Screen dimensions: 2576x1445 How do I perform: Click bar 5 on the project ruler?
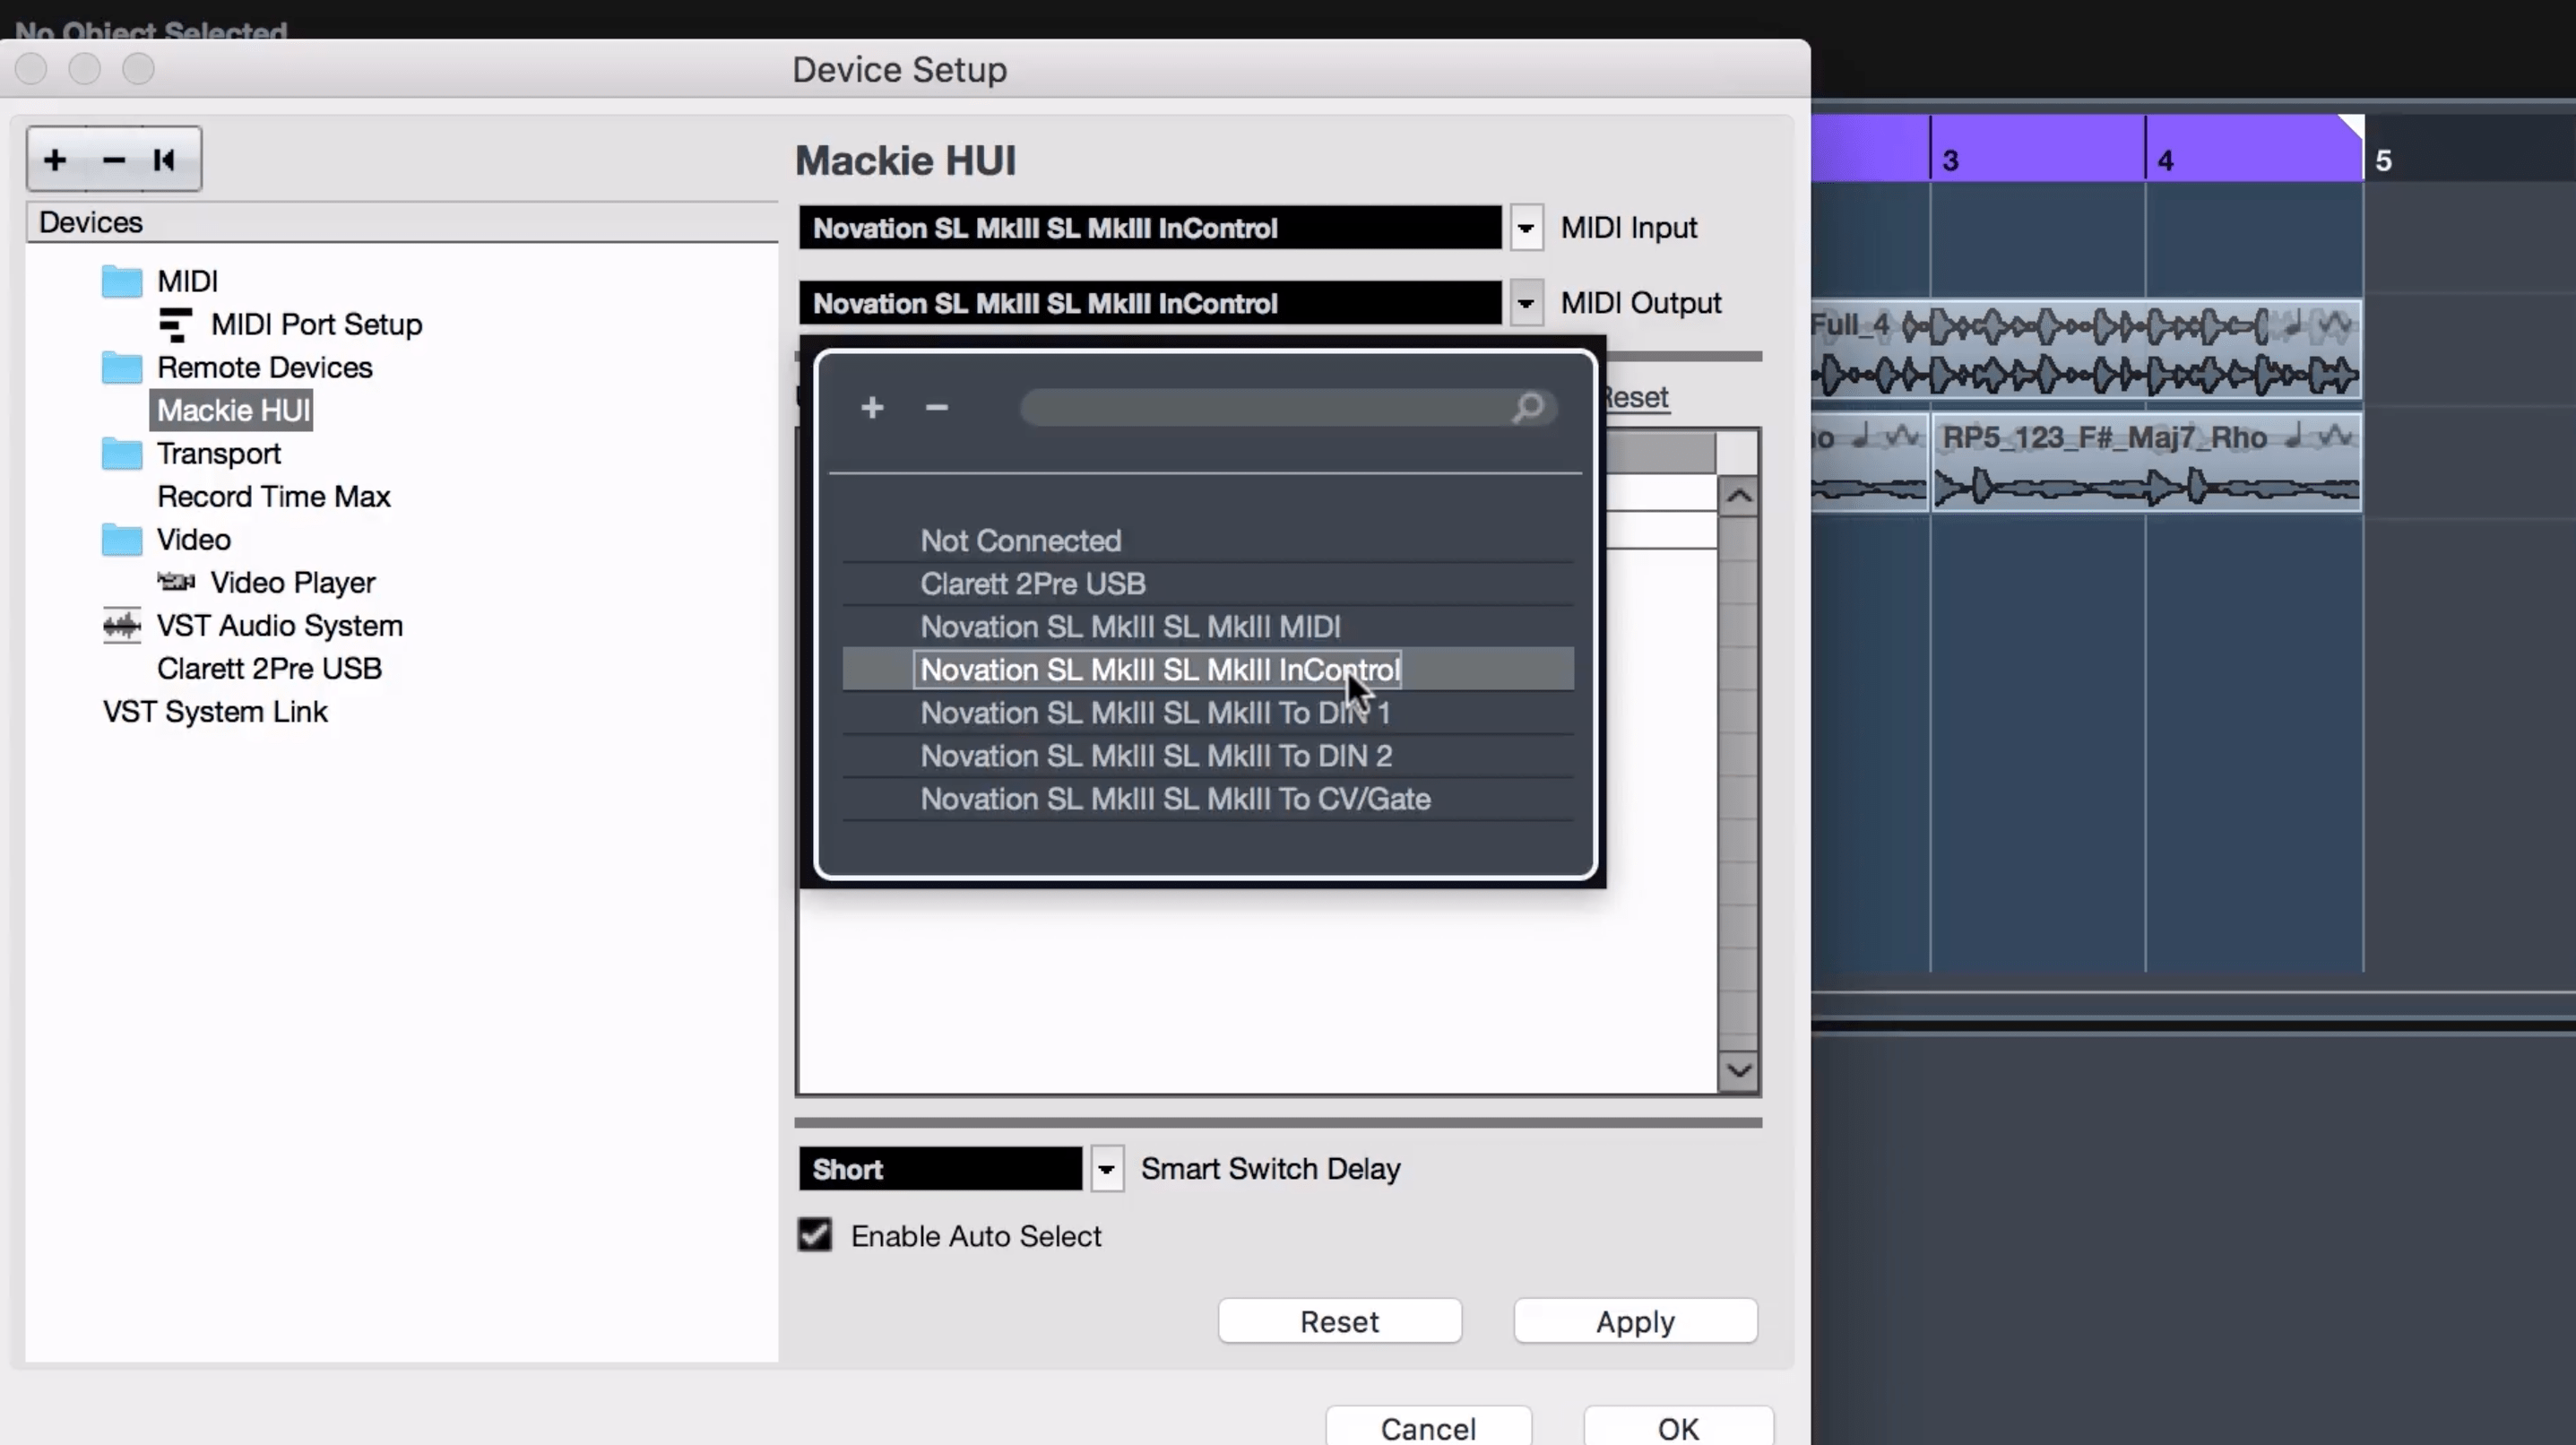[x=2384, y=160]
